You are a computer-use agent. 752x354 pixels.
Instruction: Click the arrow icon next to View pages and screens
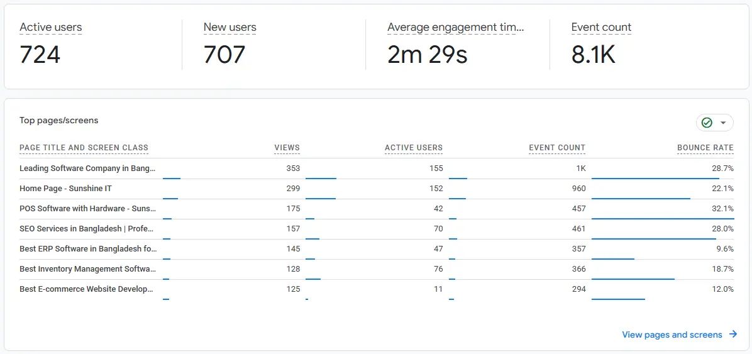tap(733, 335)
